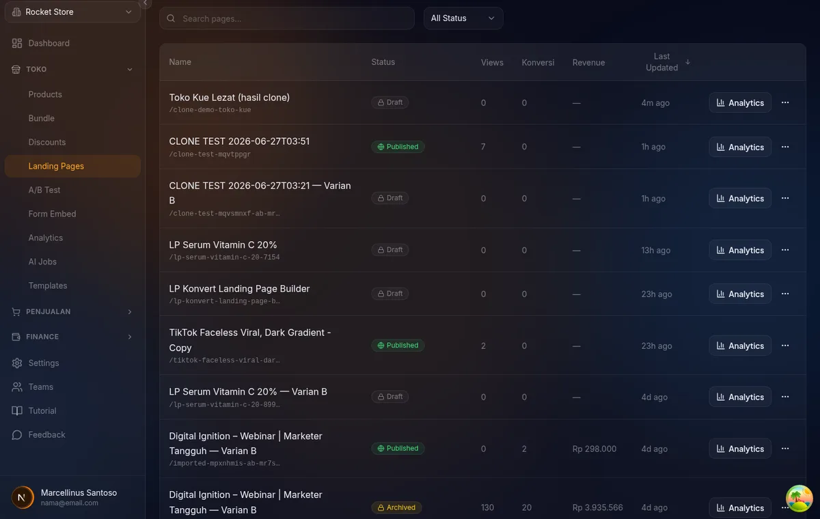Click the Finance wallet icon
This screenshot has width=820, height=519.
[16, 337]
